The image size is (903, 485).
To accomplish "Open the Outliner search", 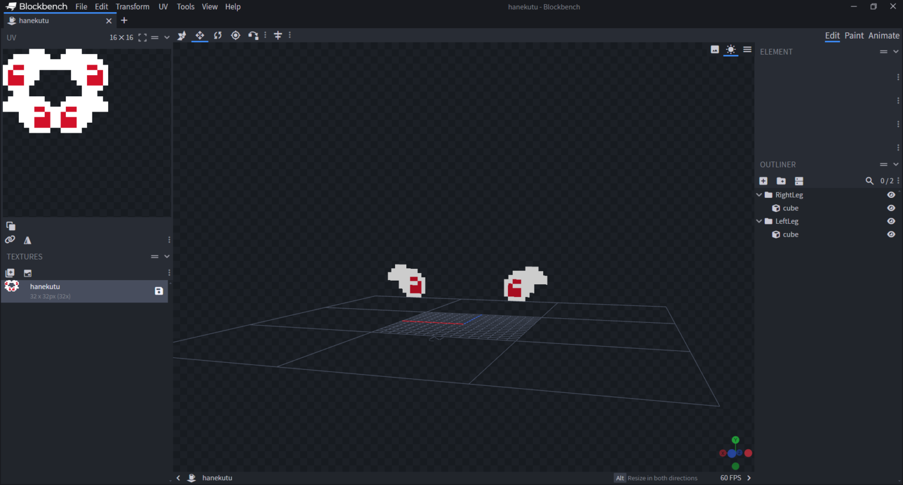I will (870, 181).
